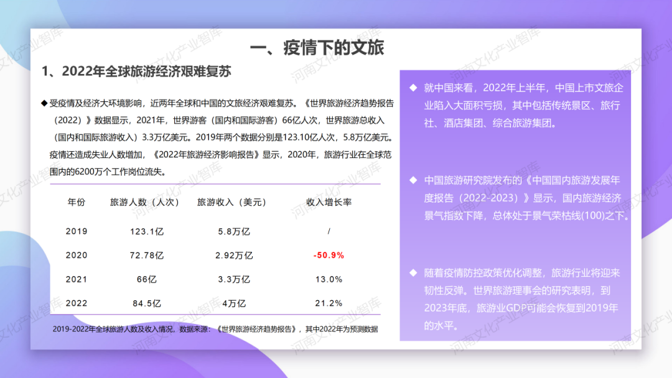
Task: Click tourist count cell '72.78亿'
Action: tap(147, 256)
